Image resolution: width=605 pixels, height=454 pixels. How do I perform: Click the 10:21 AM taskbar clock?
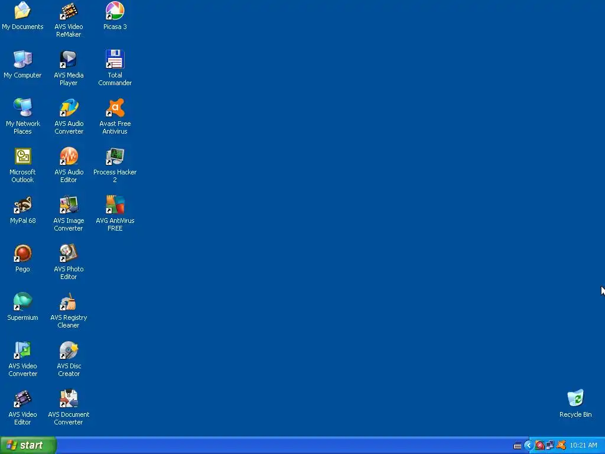tap(583, 446)
